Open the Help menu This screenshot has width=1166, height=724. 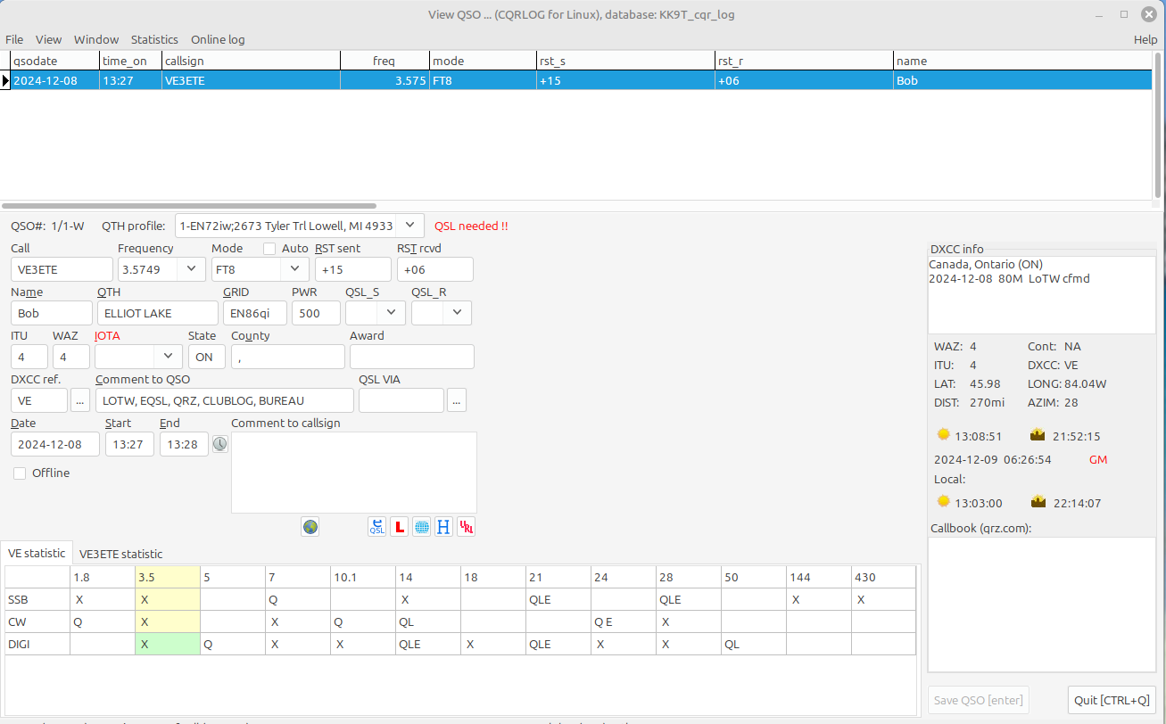click(x=1145, y=39)
